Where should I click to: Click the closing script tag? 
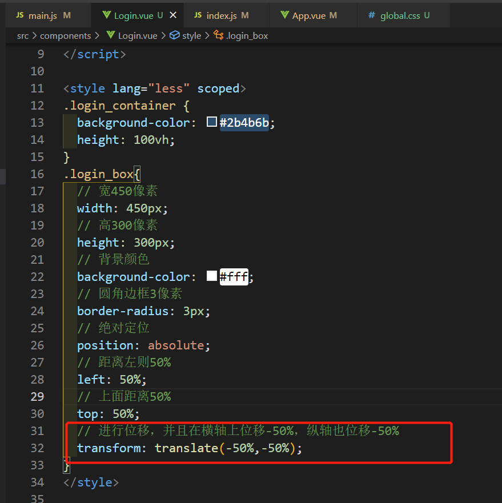tap(95, 54)
